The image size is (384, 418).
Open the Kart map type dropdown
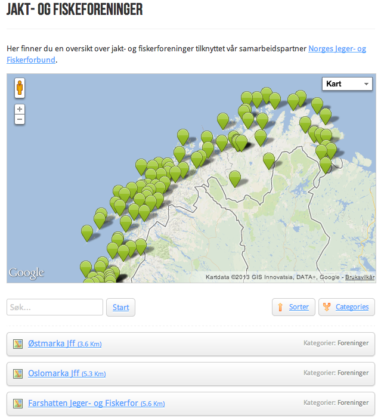347,83
